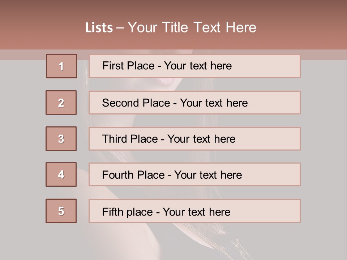Click the word 'Title' in the heading

point(175,27)
